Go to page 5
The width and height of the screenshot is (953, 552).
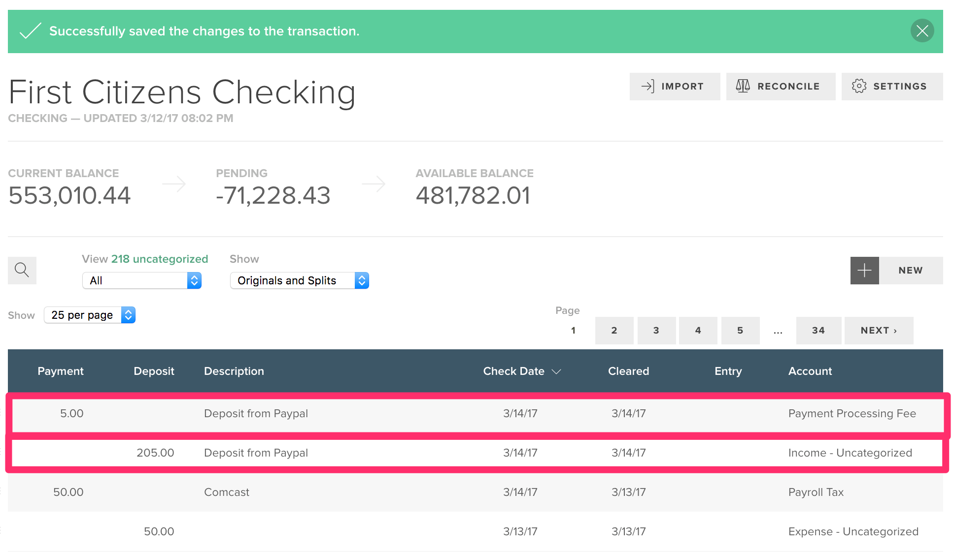coord(740,330)
